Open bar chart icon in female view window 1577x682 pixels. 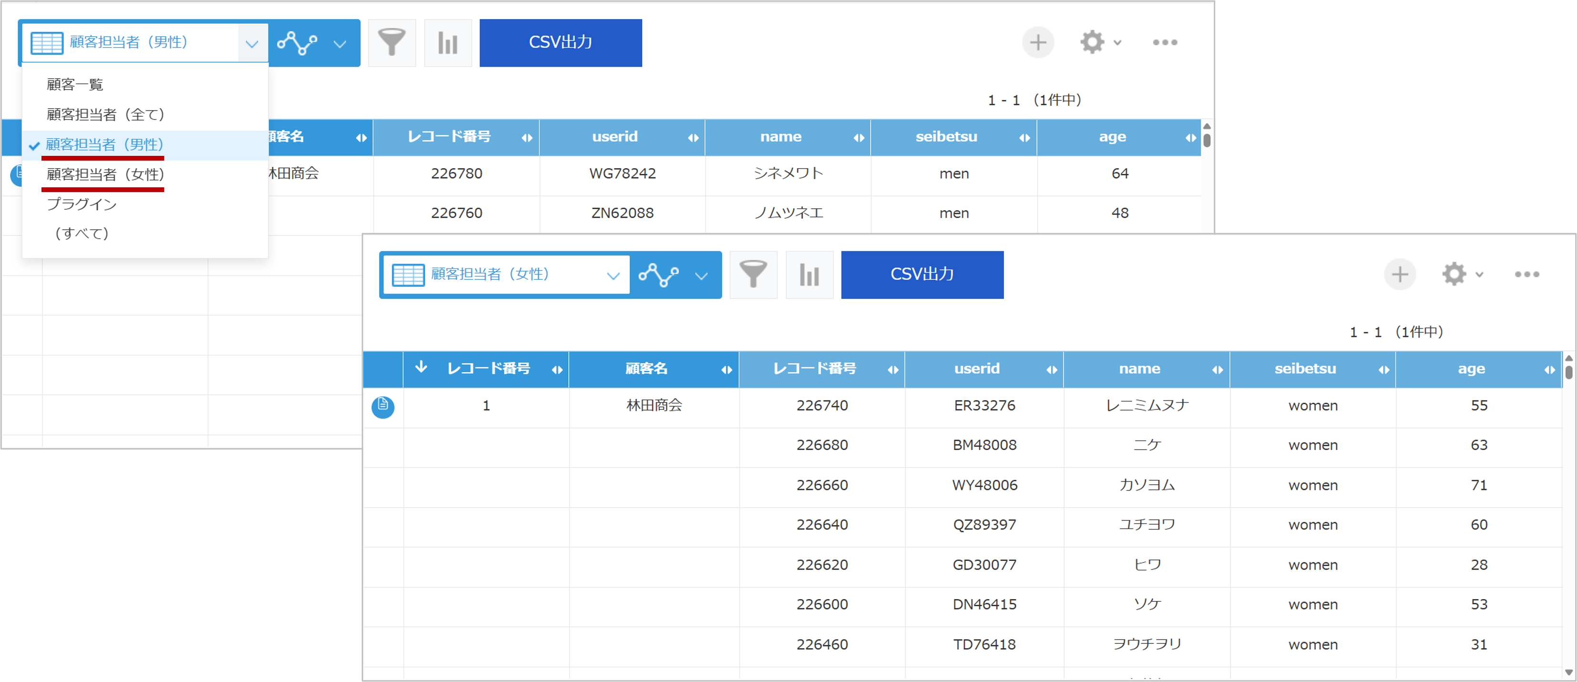[809, 275]
